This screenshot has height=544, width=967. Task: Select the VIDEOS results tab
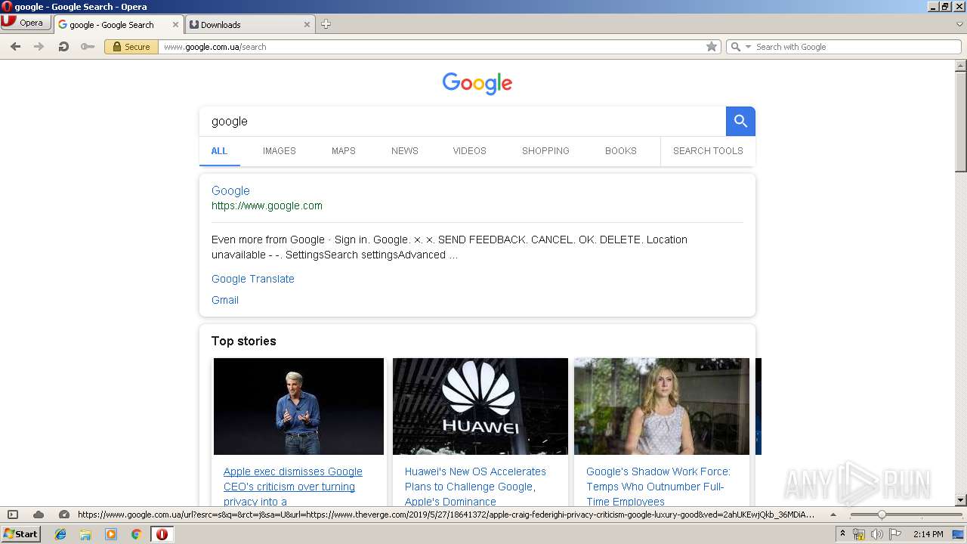(470, 151)
